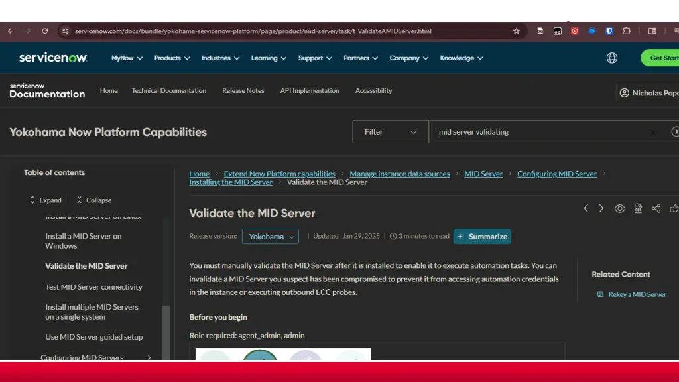Click the browser address bar URL
The width and height of the screenshot is (679, 382).
click(x=253, y=31)
